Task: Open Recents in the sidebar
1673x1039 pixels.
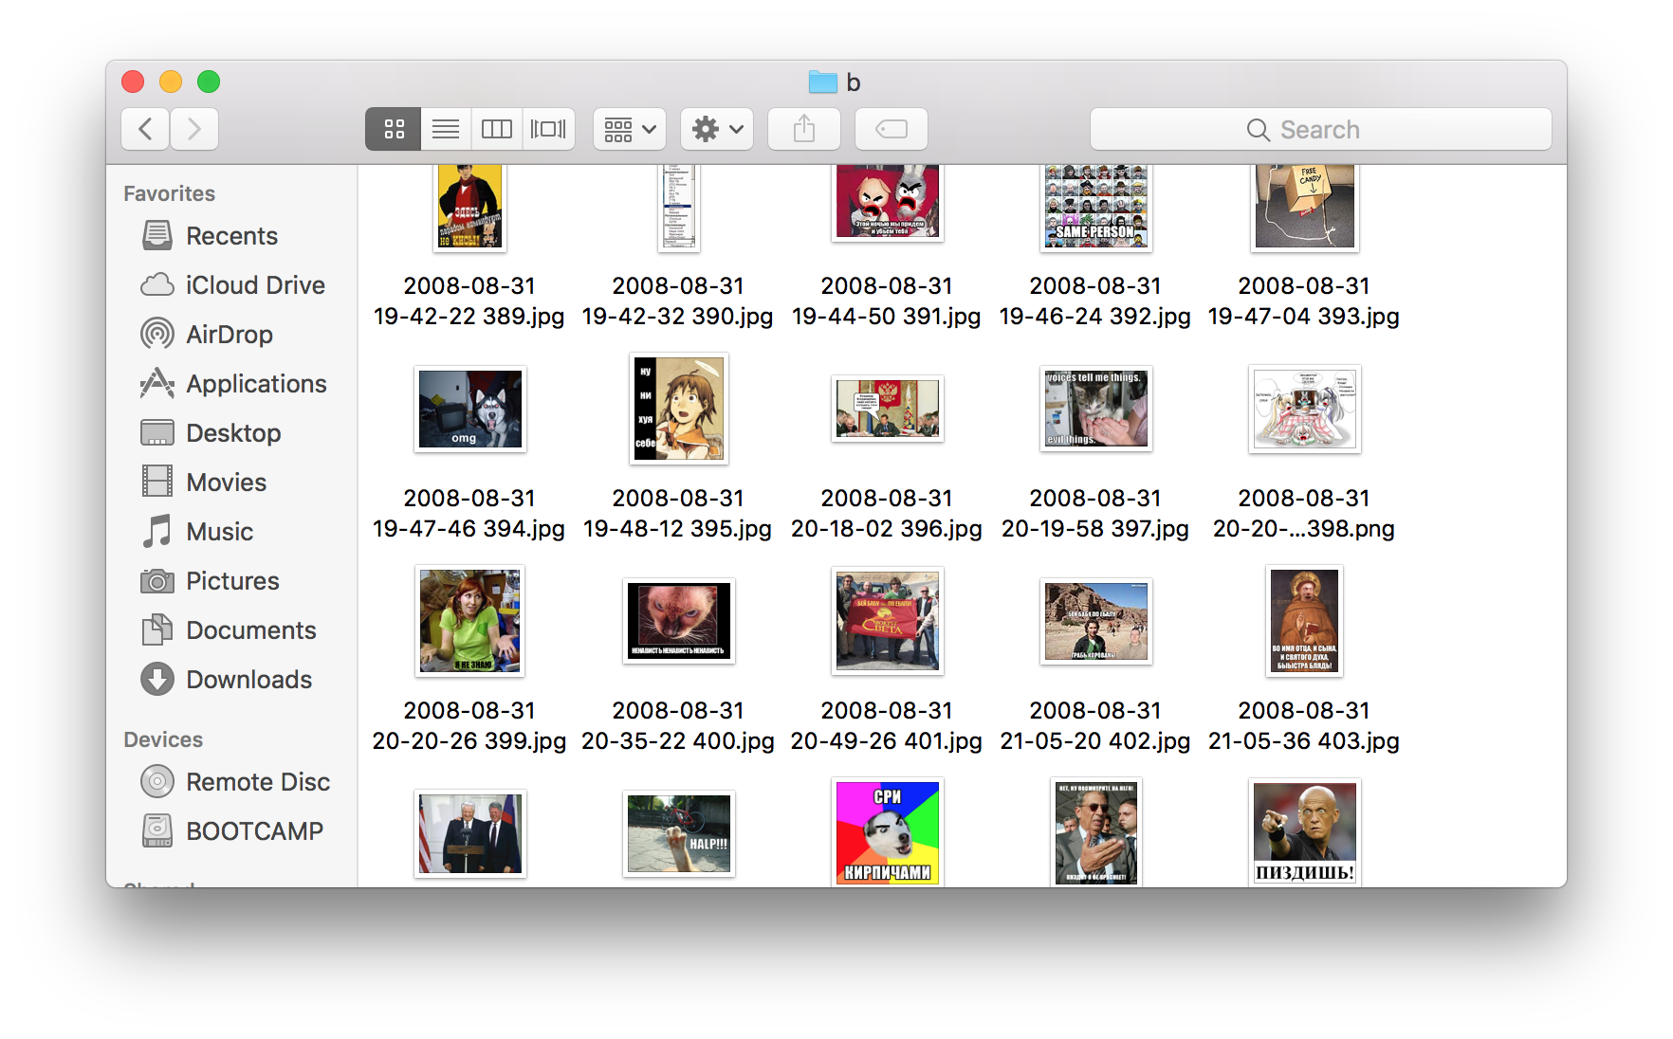Action: click(x=232, y=236)
